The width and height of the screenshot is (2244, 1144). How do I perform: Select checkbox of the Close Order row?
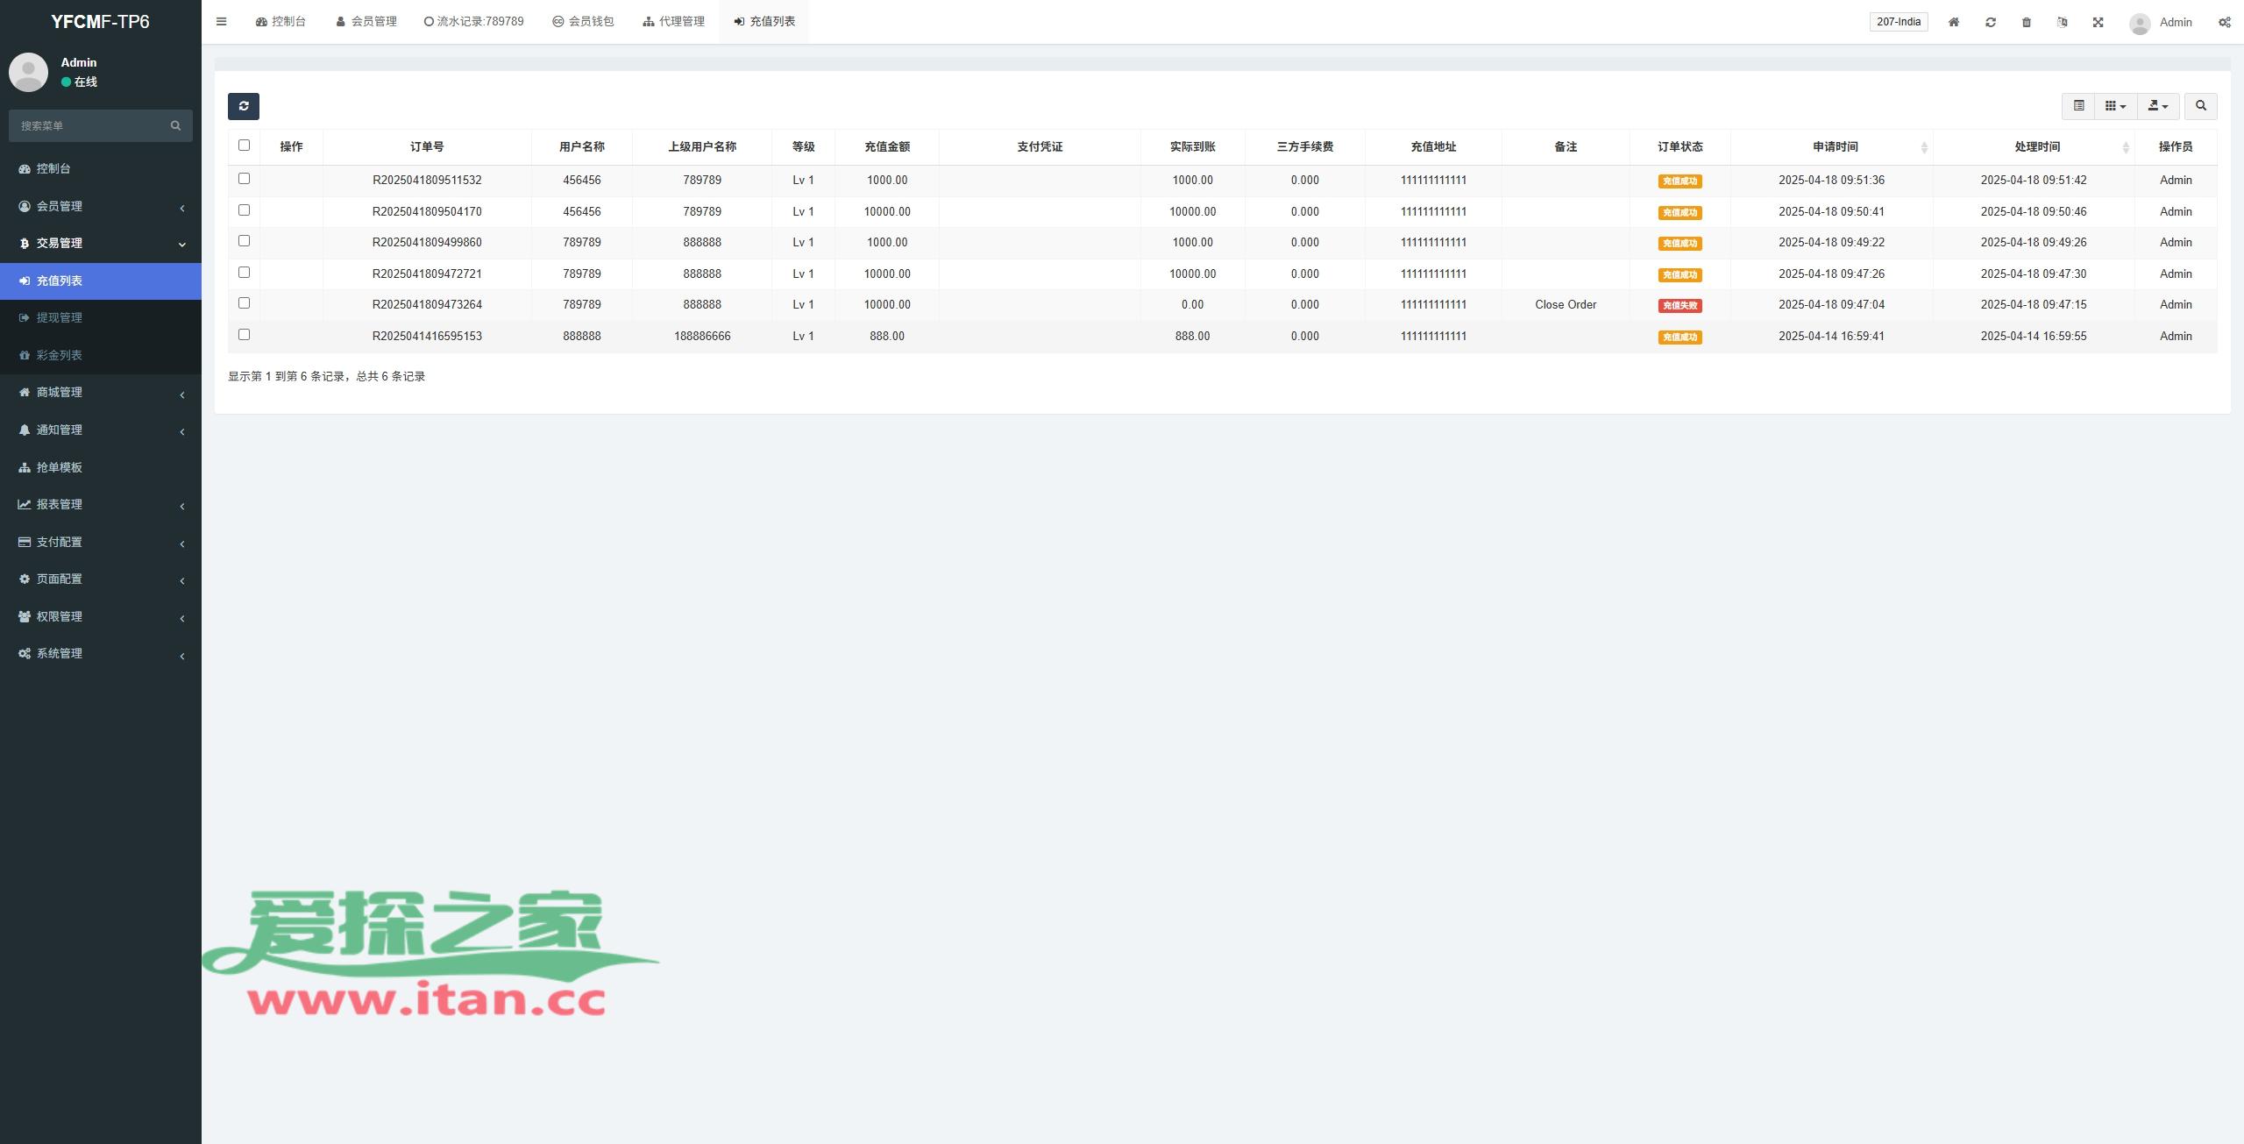click(244, 303)
